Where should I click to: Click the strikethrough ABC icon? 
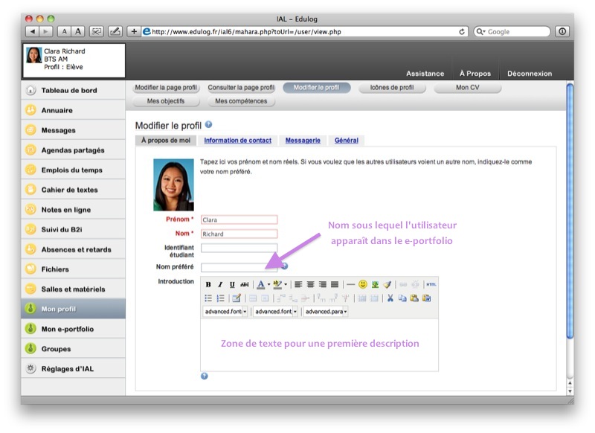245,284
